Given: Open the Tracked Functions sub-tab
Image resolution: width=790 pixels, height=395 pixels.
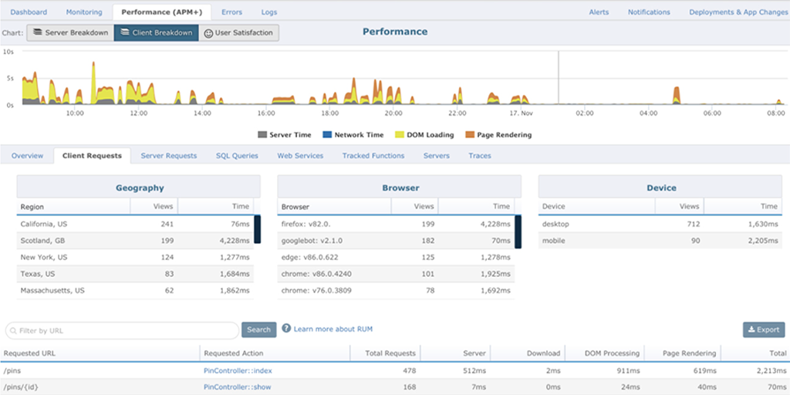Looking at the screenshot, I should 373,156.
